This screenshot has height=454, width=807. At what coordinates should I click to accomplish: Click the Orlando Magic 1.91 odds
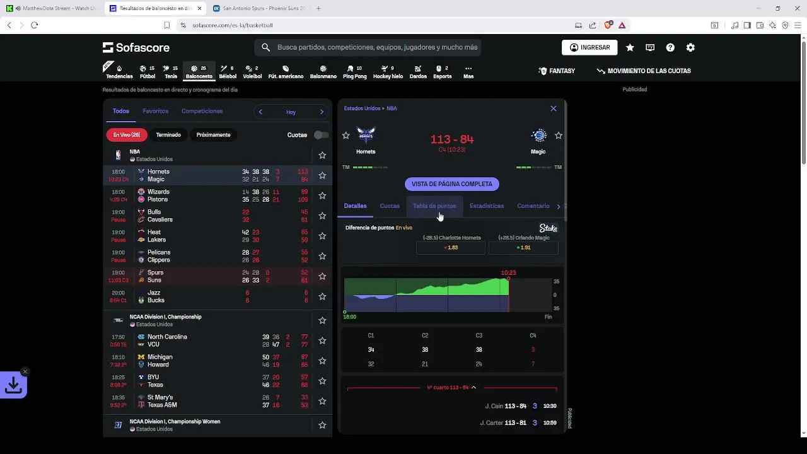[523, 248]
